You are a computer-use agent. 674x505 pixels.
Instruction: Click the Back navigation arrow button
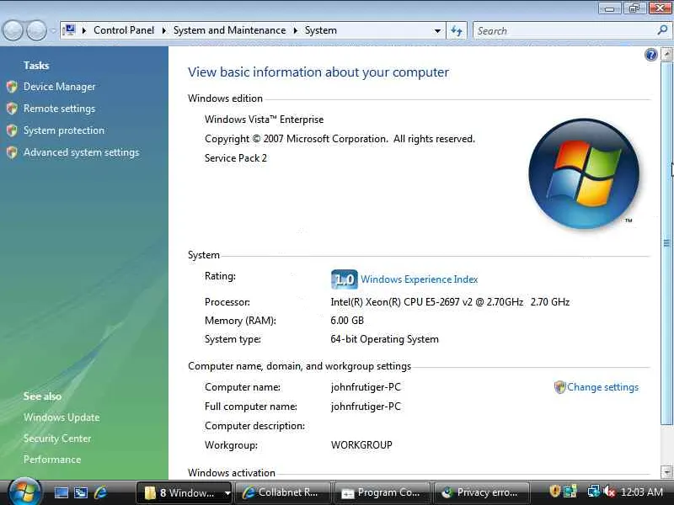(x=13, y=30)
